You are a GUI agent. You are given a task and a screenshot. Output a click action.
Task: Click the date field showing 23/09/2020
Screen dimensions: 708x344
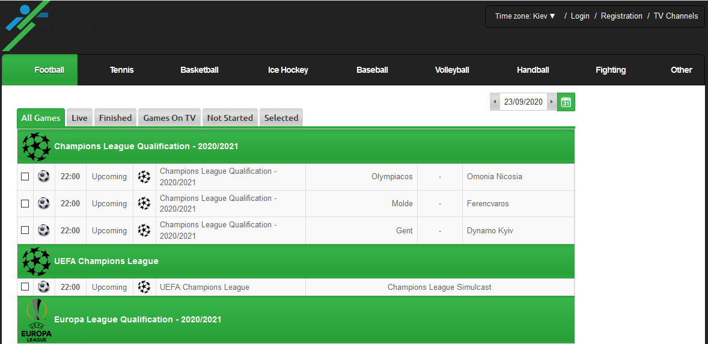pos(523,102)
